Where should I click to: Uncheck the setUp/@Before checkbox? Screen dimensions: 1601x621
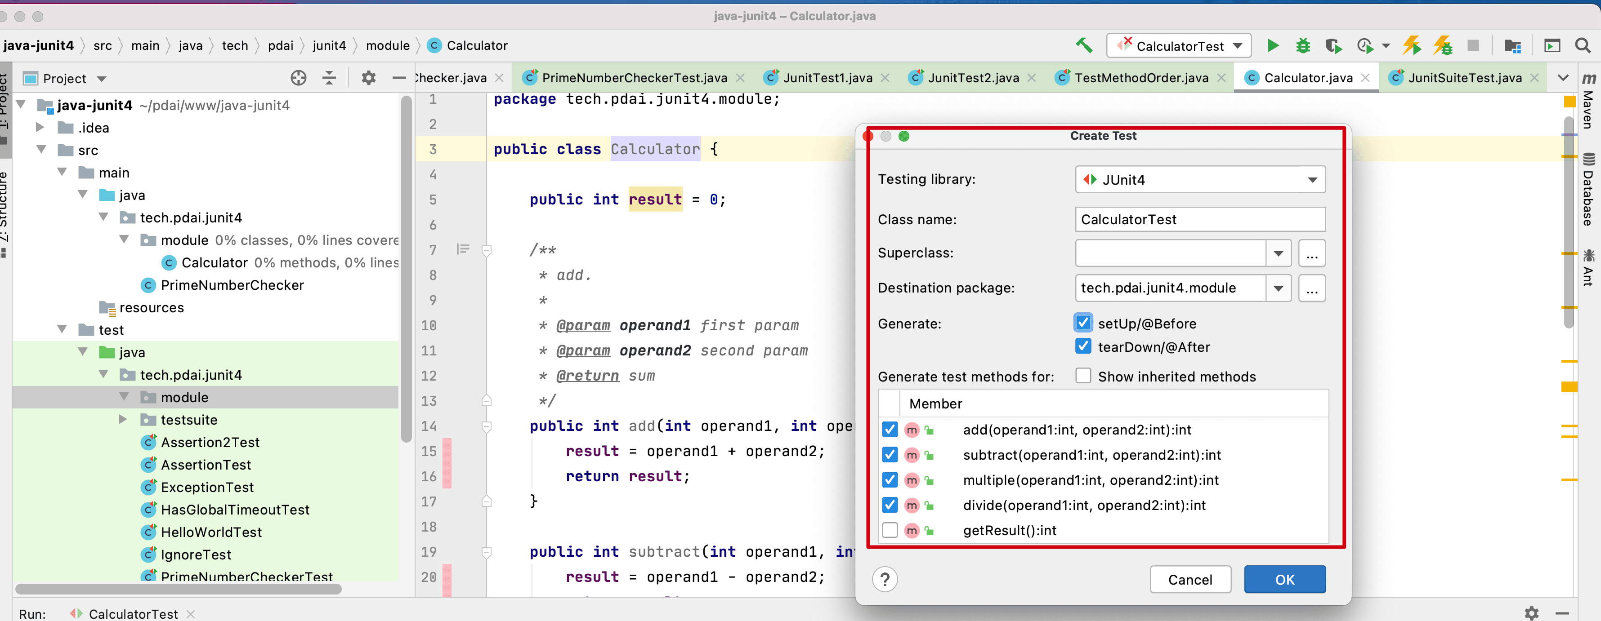point(1082,323)
